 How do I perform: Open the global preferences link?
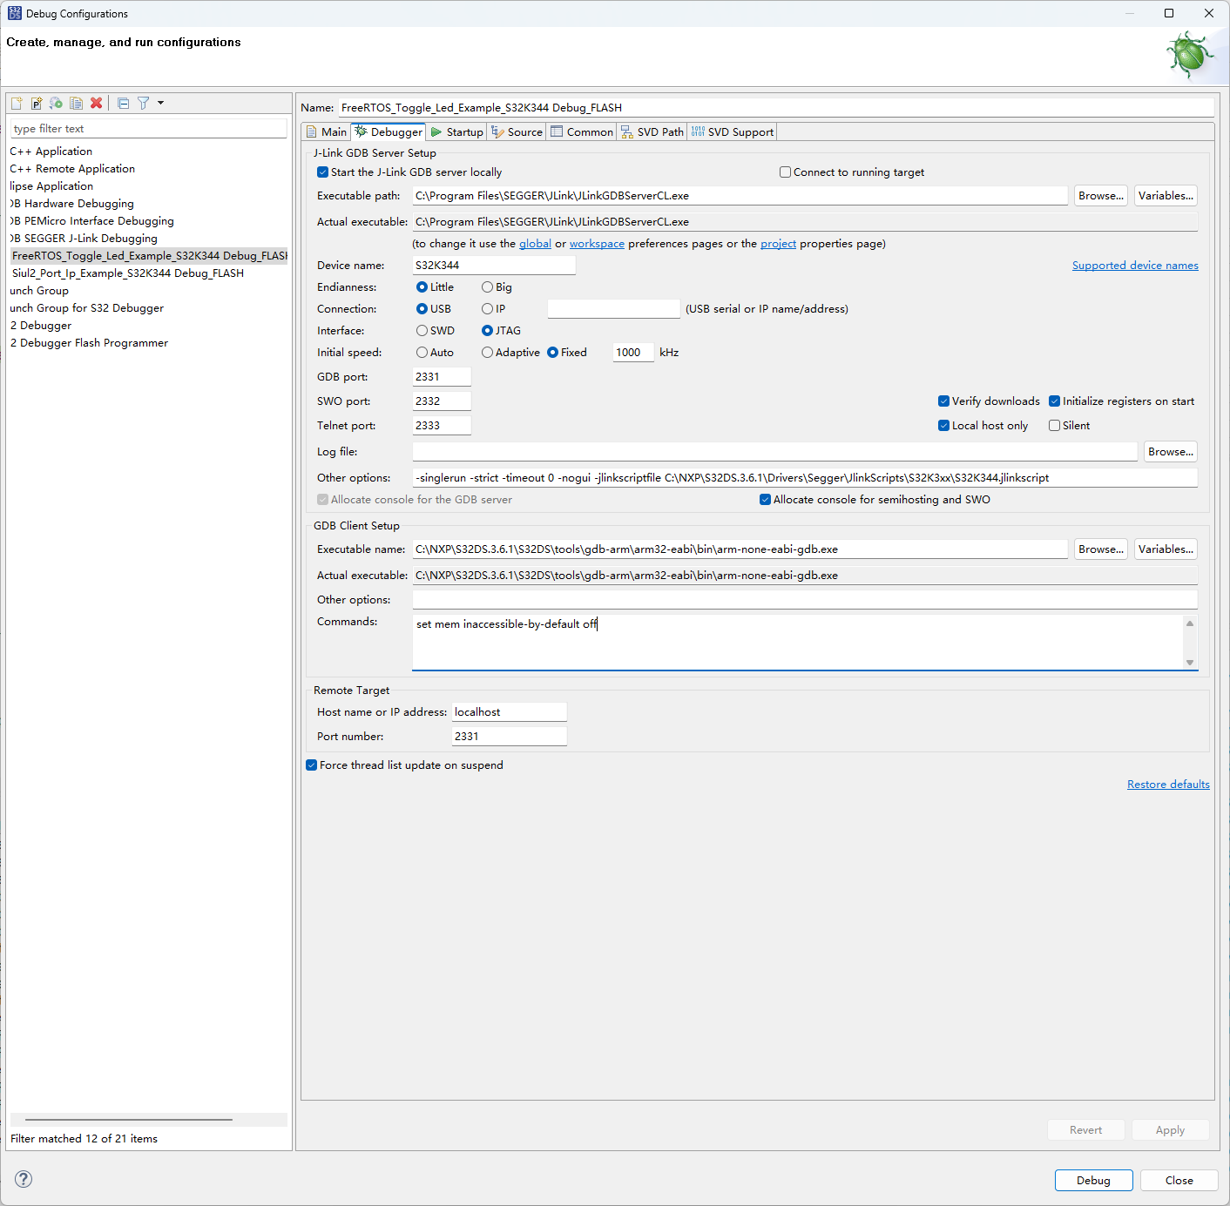[x=535, y=244]
